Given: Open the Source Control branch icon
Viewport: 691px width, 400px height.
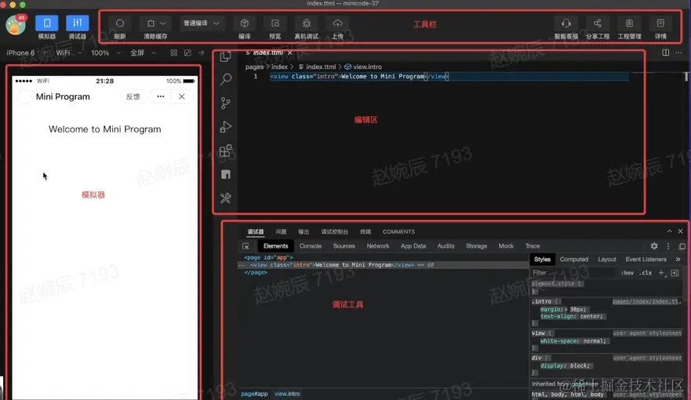Looking at the screenshot, I should click(x=226, y=103).
